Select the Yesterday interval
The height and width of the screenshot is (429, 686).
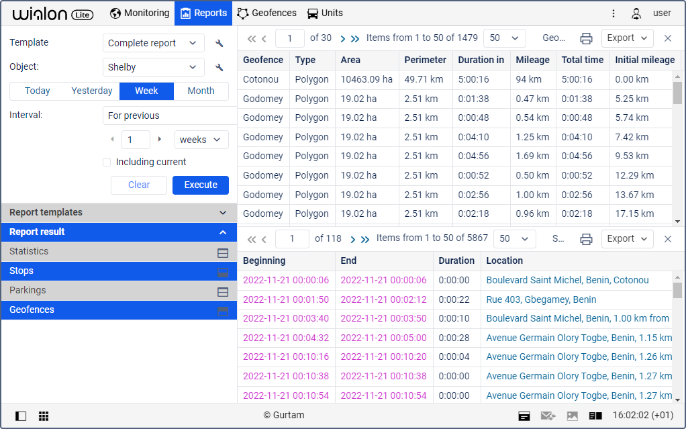pyautogui.click(x=92, y=91)
